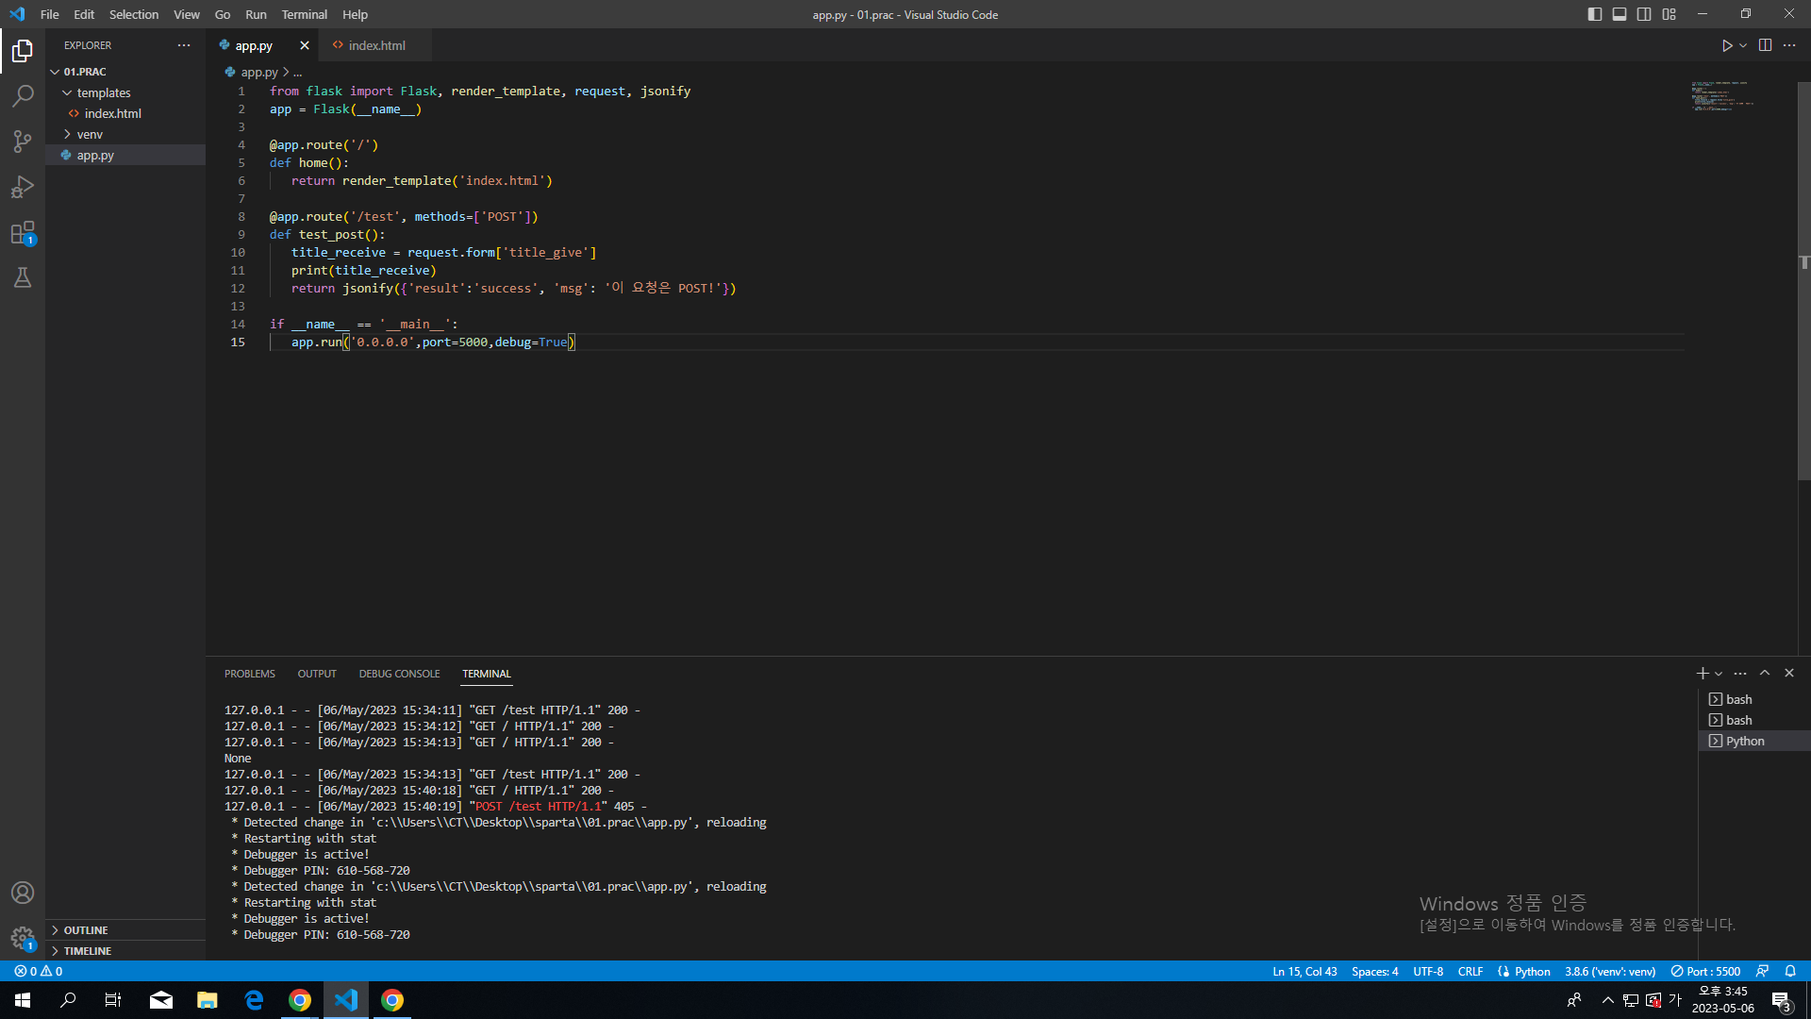Run the Python file with play icon
The width and height of the screenshot is (1811, 1019).
tap(1727, 45)
